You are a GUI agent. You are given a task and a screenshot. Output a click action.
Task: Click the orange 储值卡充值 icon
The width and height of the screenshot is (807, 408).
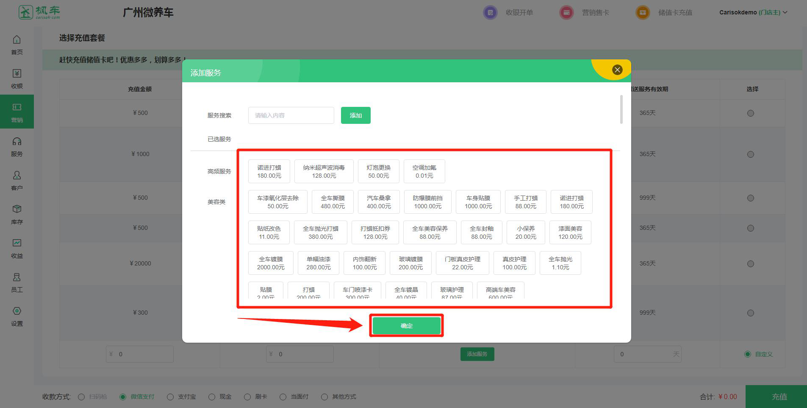[643, 12]
